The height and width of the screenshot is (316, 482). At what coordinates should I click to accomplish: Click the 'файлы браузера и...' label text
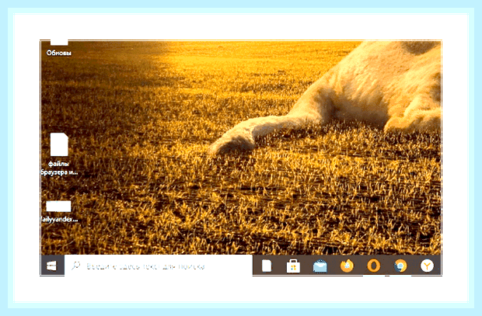59,168
